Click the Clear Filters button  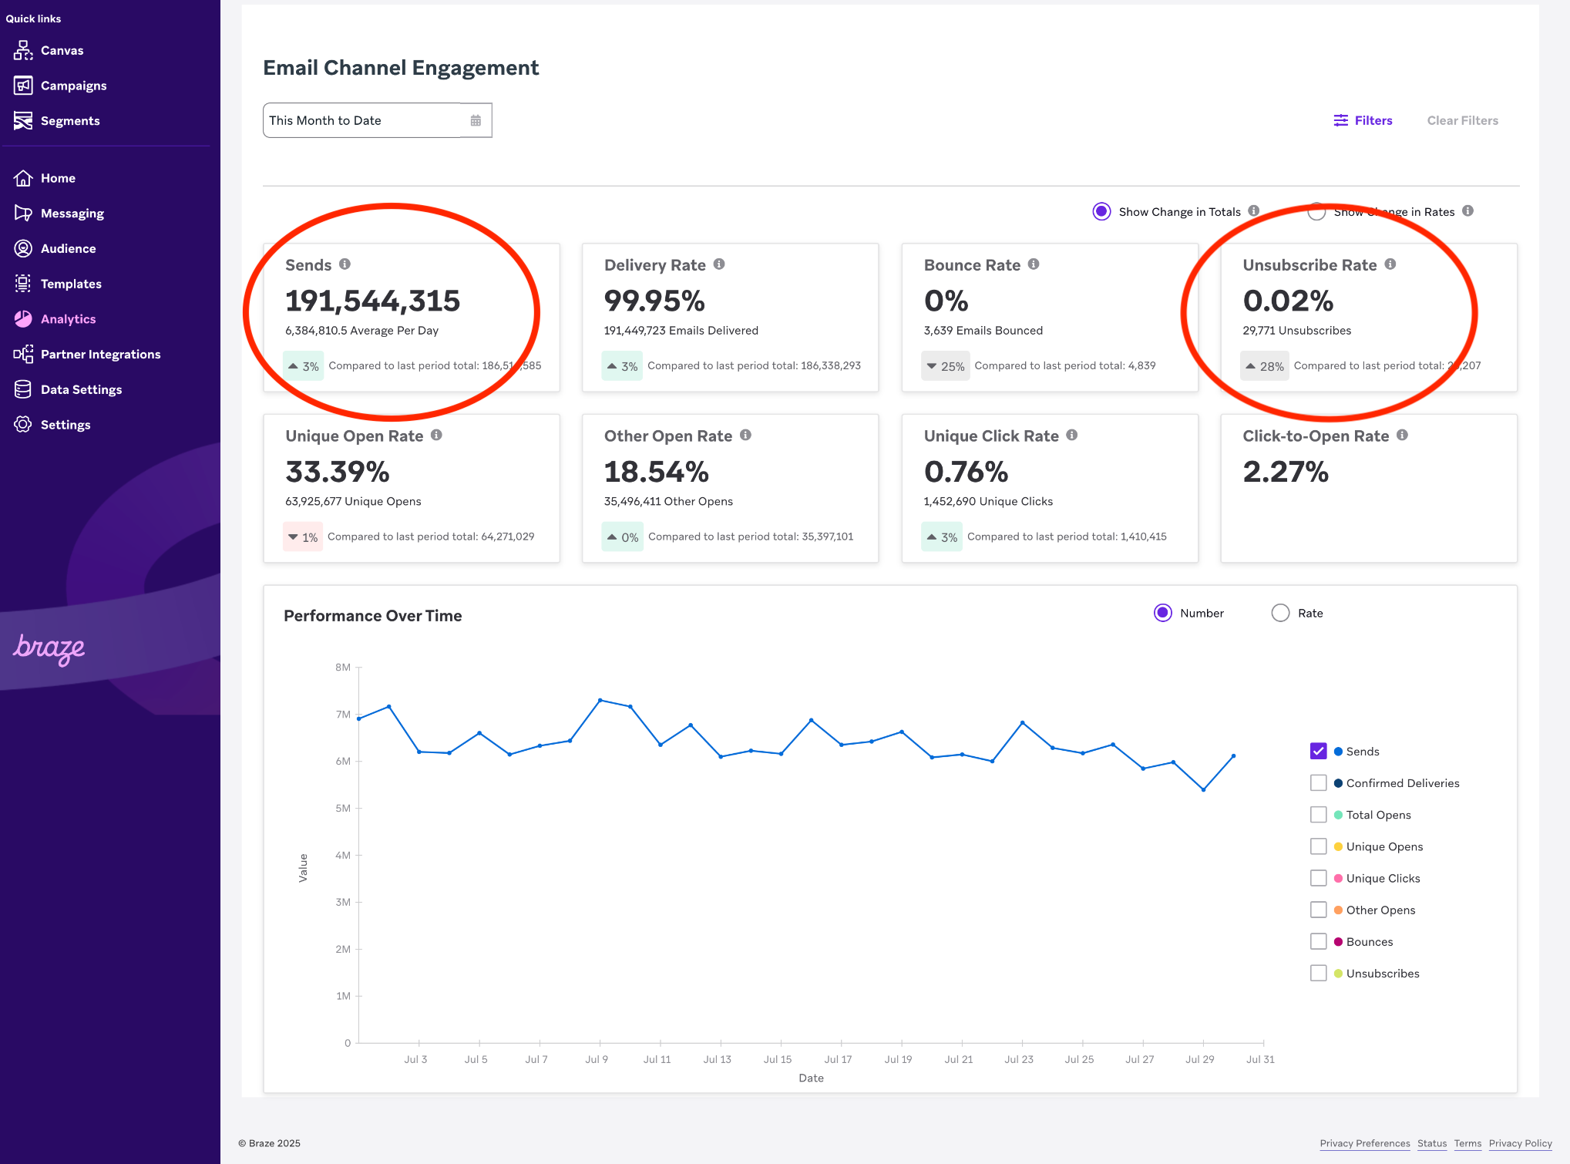tap(1462, 120)
